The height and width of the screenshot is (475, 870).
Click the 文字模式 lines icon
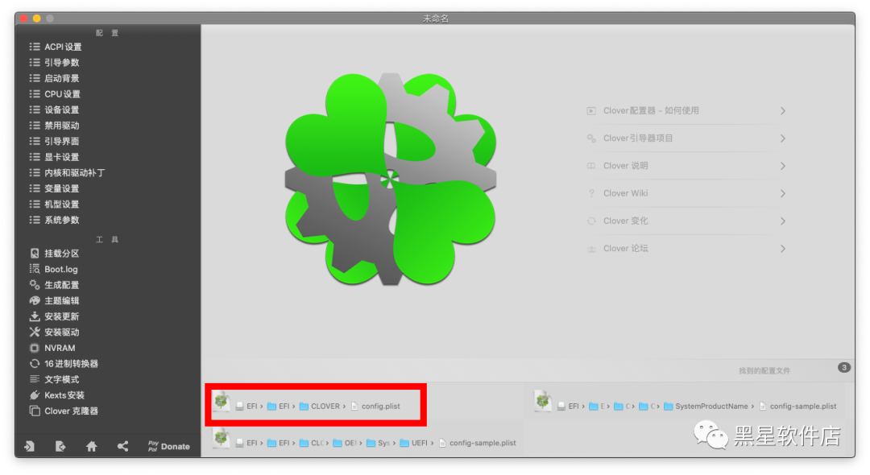pyautogui.click(x=35, y=379)
